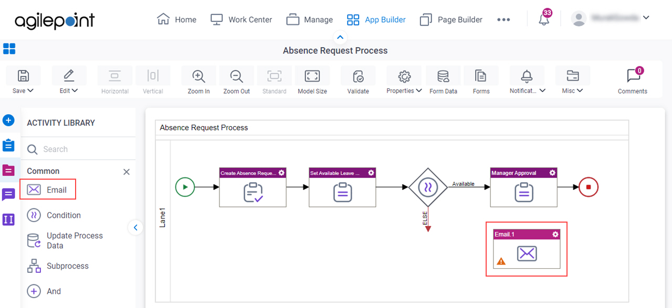Collapse the top navigation bar chevron
The height and width of the screenshot is (308, 672).
pos(340,37)
